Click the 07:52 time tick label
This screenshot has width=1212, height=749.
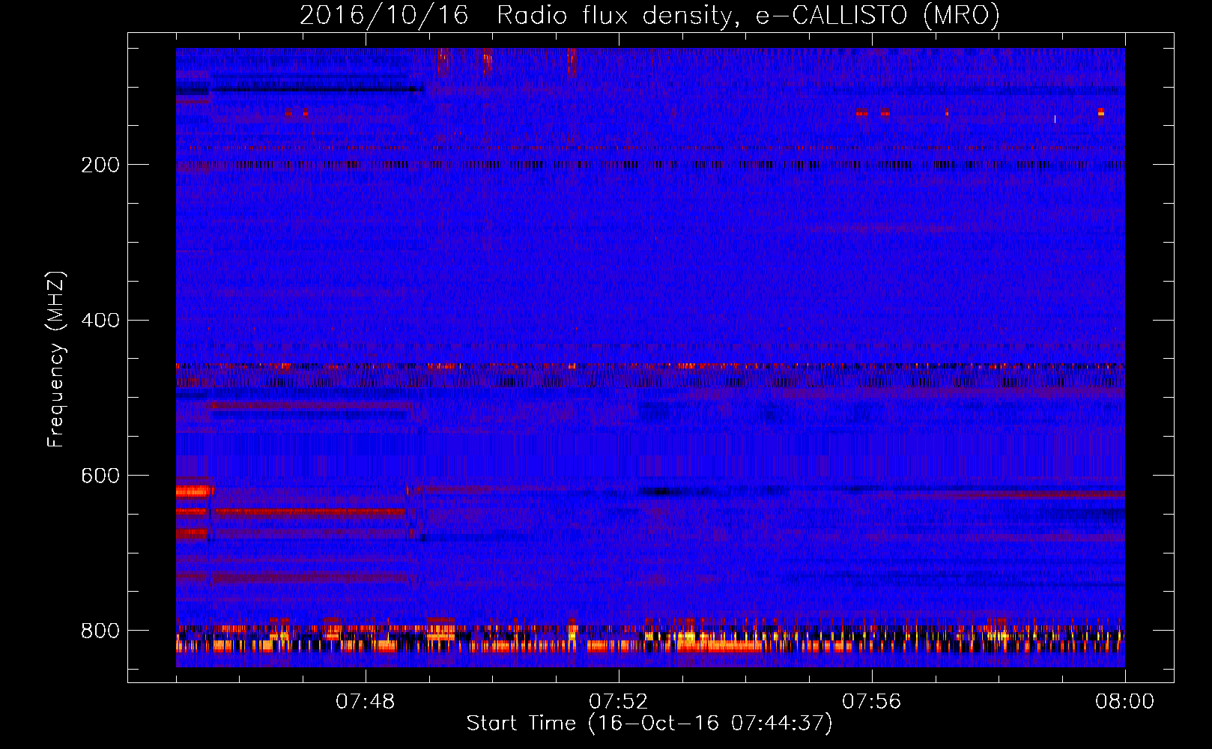click(x=618, y=702)
